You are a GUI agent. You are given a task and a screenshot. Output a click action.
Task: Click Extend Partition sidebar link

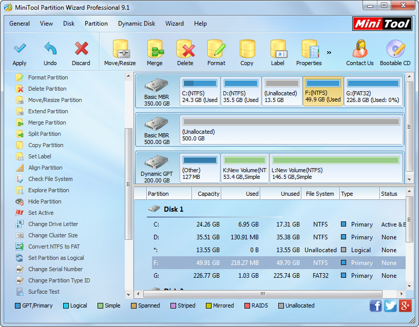coord(48,111)
